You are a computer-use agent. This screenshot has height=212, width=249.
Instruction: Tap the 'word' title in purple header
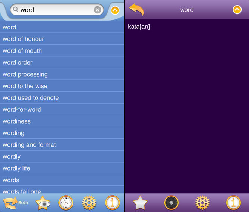click(x=187, y=10)
